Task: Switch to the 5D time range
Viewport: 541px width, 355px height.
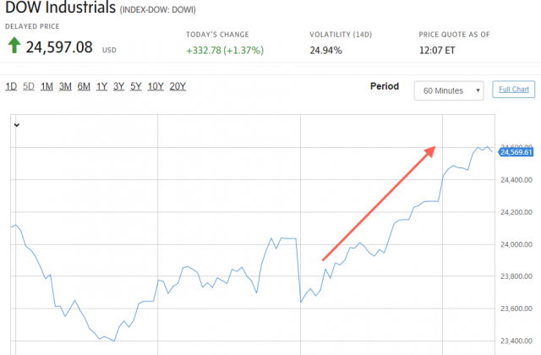Action: [29, 86]
